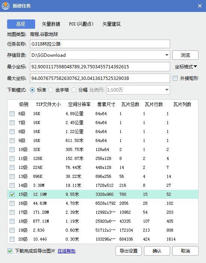The height and width of the screenshot is (263, 206).
Task: Select the 金字塔 download mode
Action: click(51, 90)
